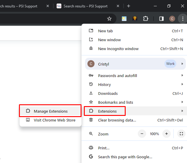Click the orange lightbulb extension icon
The height and width of the screenshot is (163, 187).
[135, 19]
